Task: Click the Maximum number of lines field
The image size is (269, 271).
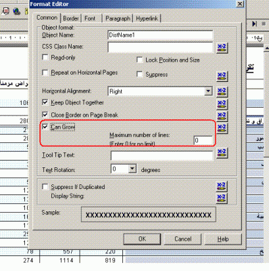Action: point(203,140)
